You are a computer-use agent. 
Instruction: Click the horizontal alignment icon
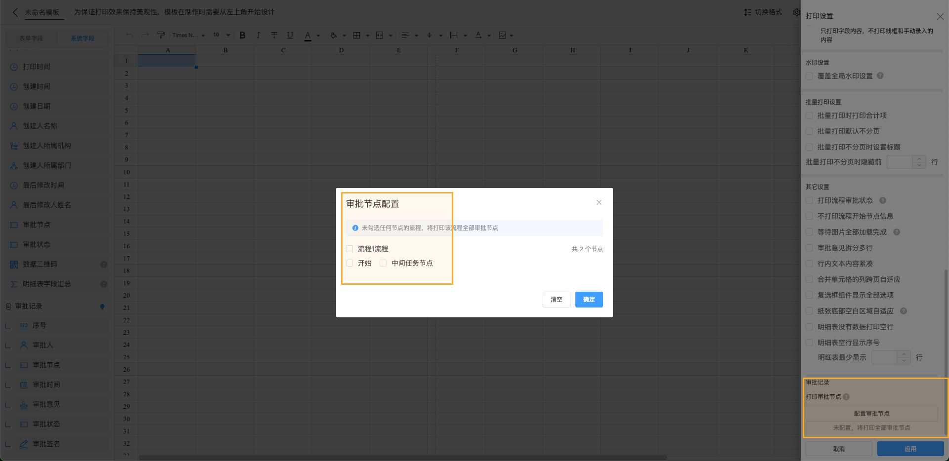[405, 35]
